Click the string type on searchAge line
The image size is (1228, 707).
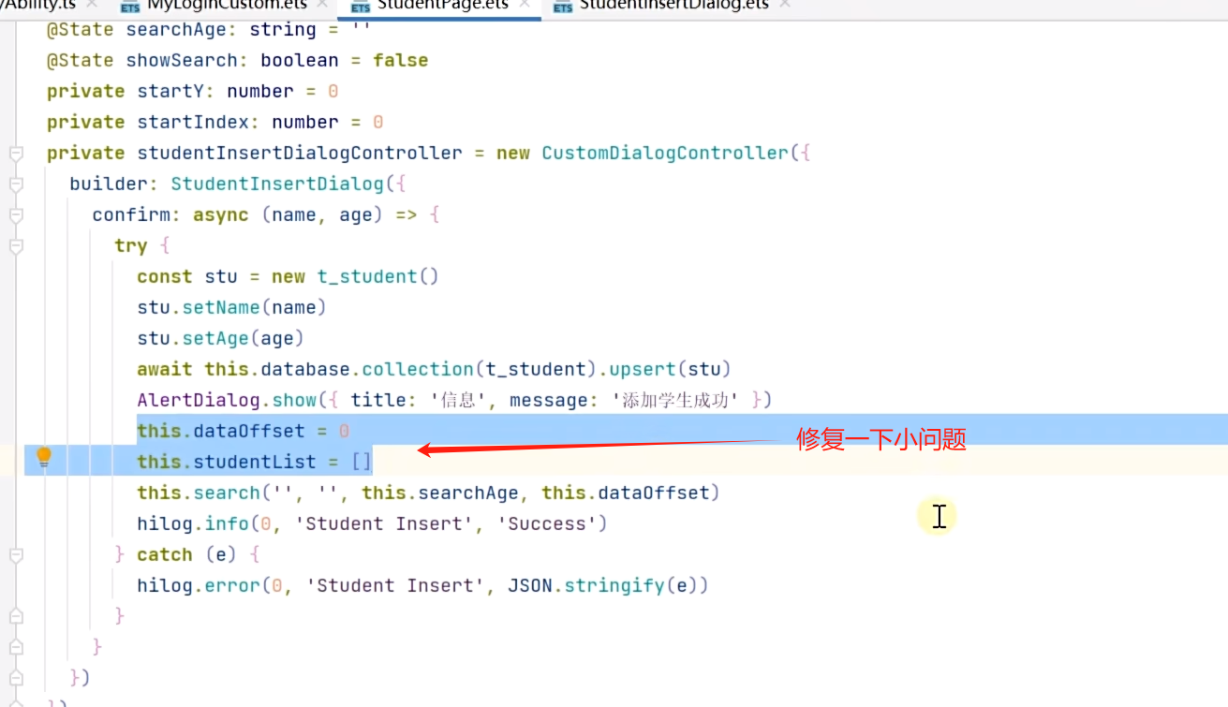click(283, 29)
